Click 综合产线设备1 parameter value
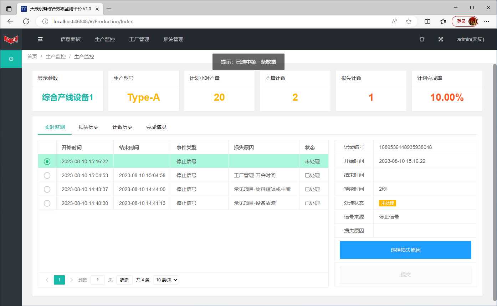This screenshot has width=497, height=306. tap(68, 97)
